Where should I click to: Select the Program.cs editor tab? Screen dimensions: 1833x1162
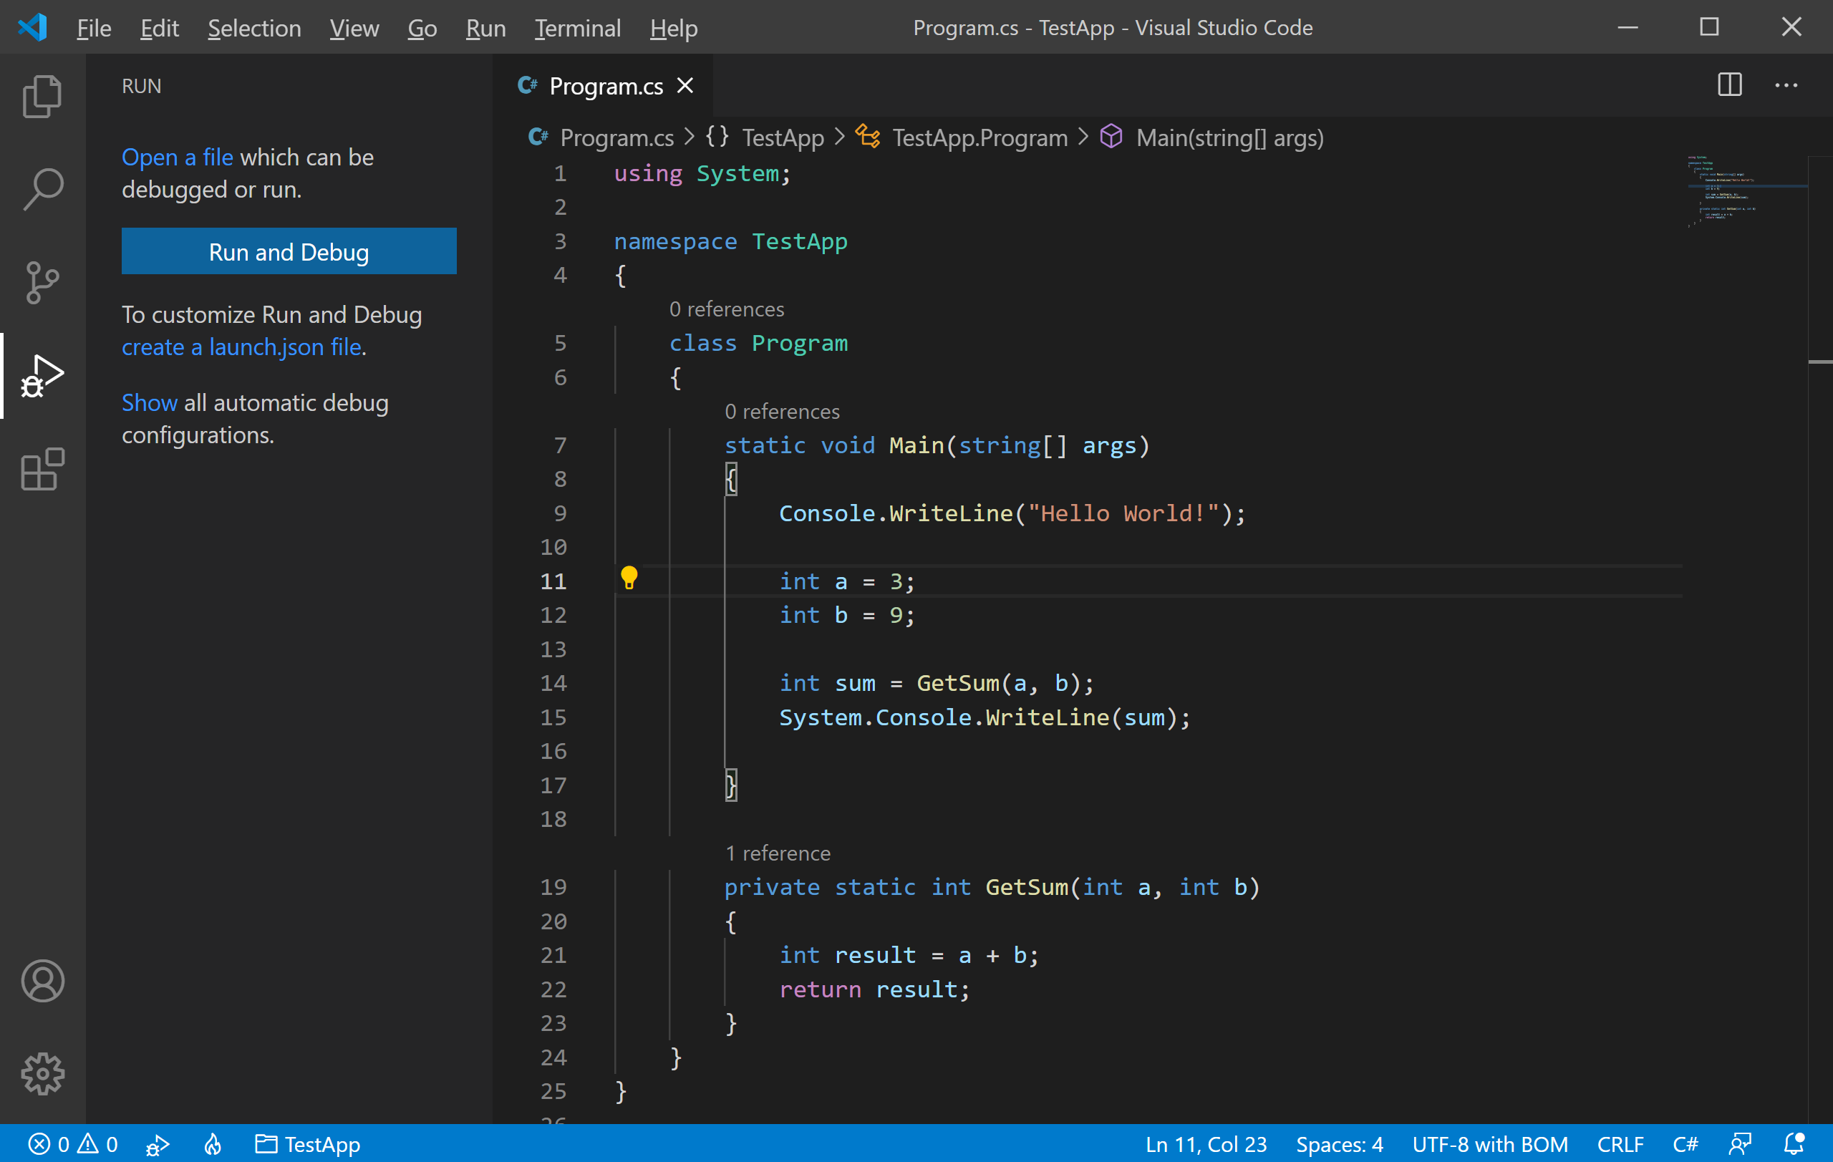tap(605, 86)
